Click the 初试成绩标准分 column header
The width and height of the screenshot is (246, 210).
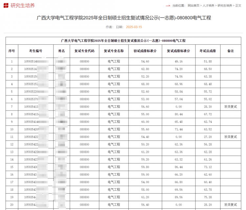click(145, 51)
